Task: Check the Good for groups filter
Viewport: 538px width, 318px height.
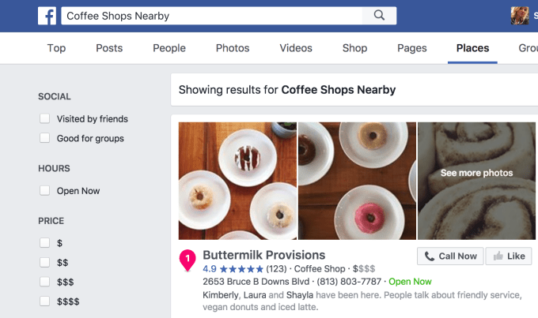Action: 45,139
